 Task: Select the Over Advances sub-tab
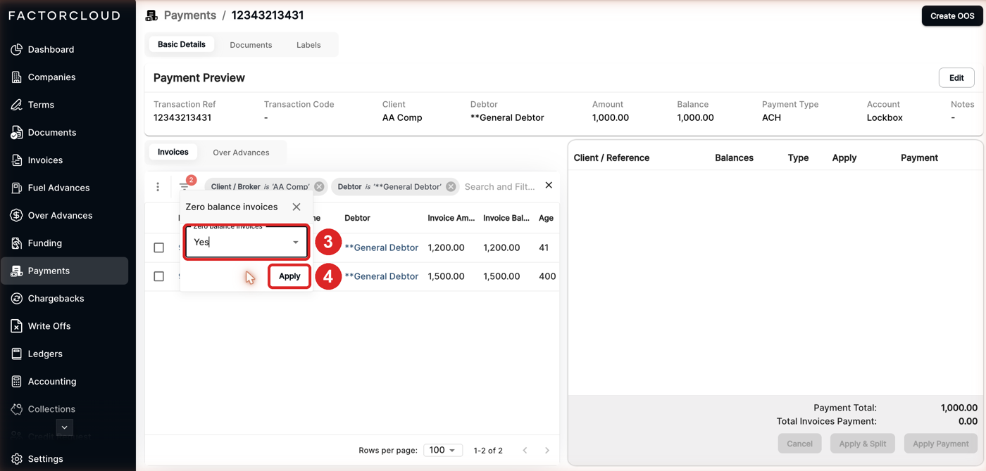241,153
